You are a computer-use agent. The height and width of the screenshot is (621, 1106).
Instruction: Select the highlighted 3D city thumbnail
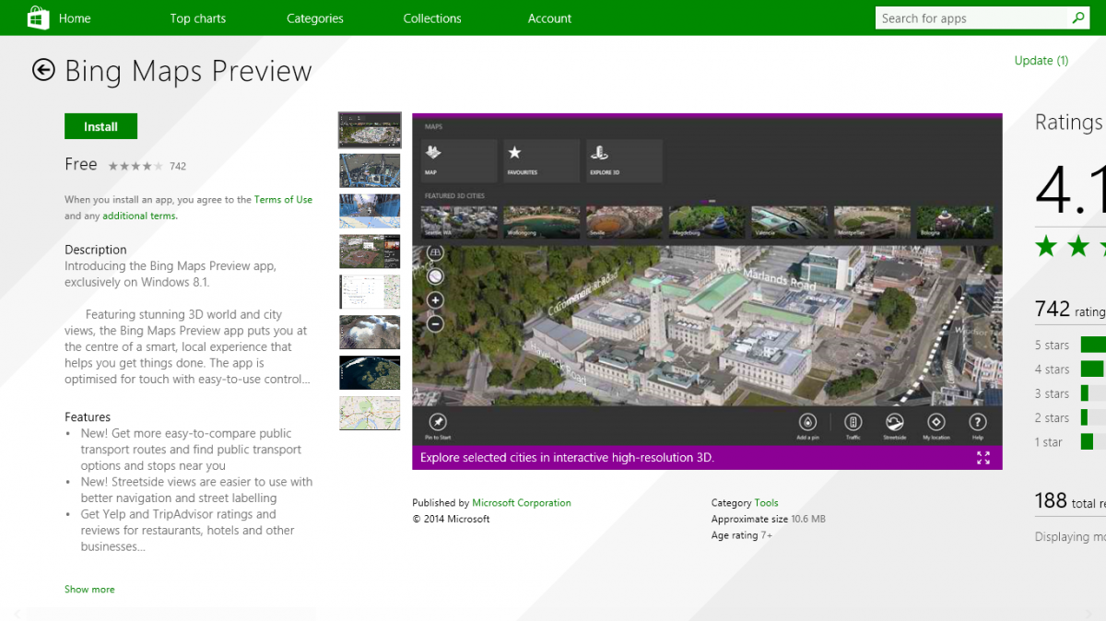pos(370,131)
